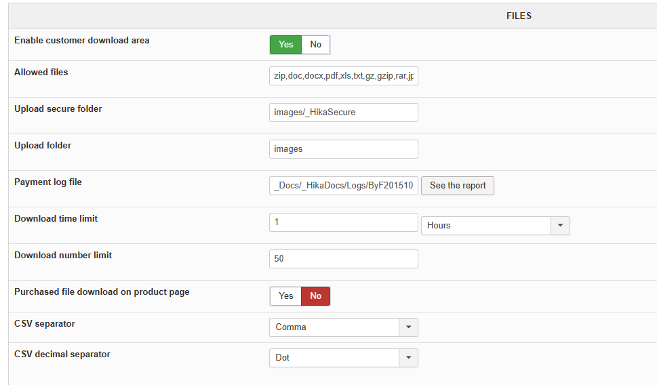
Task: Focus the Download time limit value field
Action: (x=343, y=222)
